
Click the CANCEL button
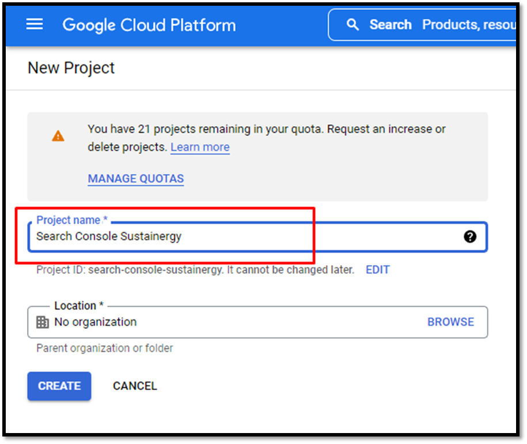pyautogui.click(x=135, y=386)
